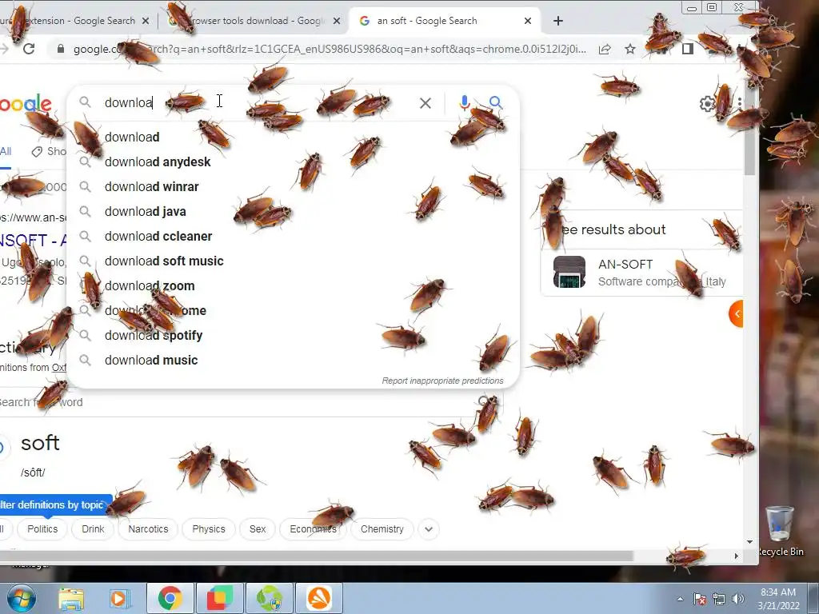Click volume speaker icon in tray
The width and height of the screenshot is (819, 614).
point(738,599)
